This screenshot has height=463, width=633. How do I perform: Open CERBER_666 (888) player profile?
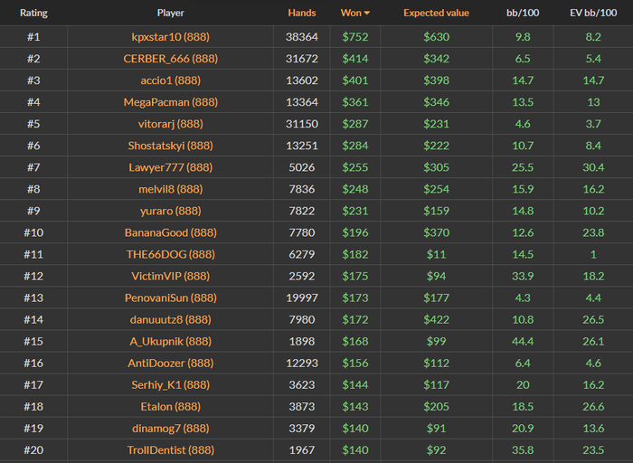[170, 59]
